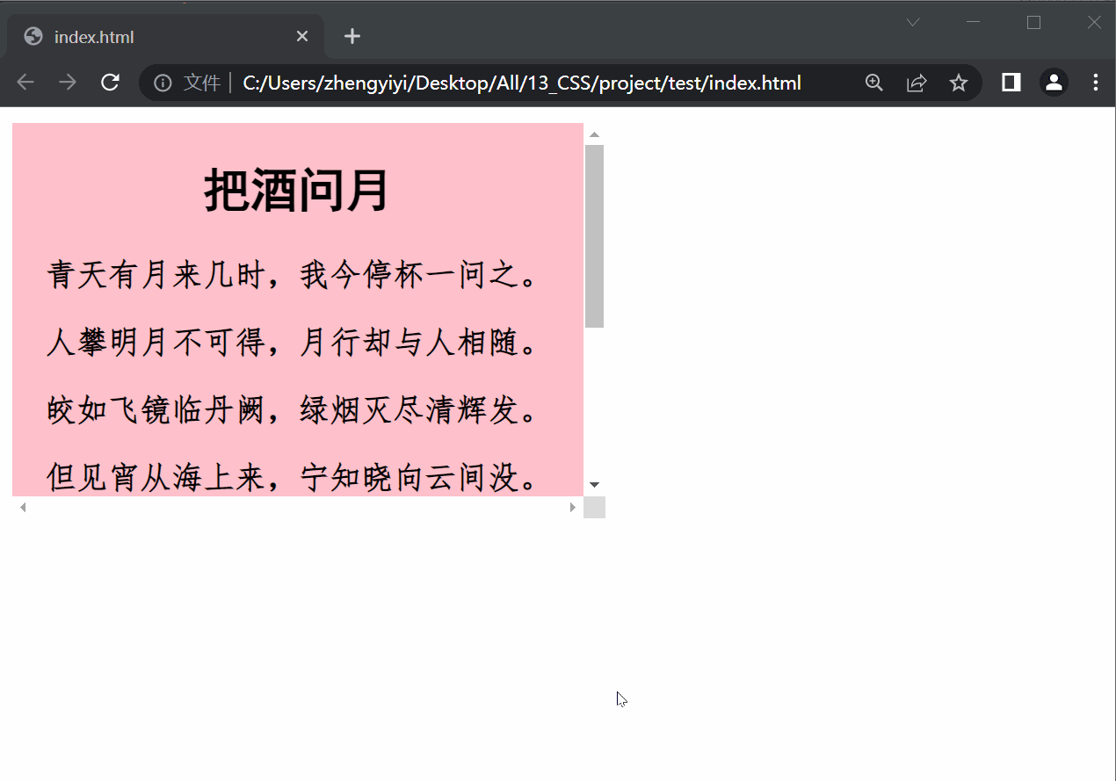
Task: Click the forward navigation arrow
Action: coord(67,82)
